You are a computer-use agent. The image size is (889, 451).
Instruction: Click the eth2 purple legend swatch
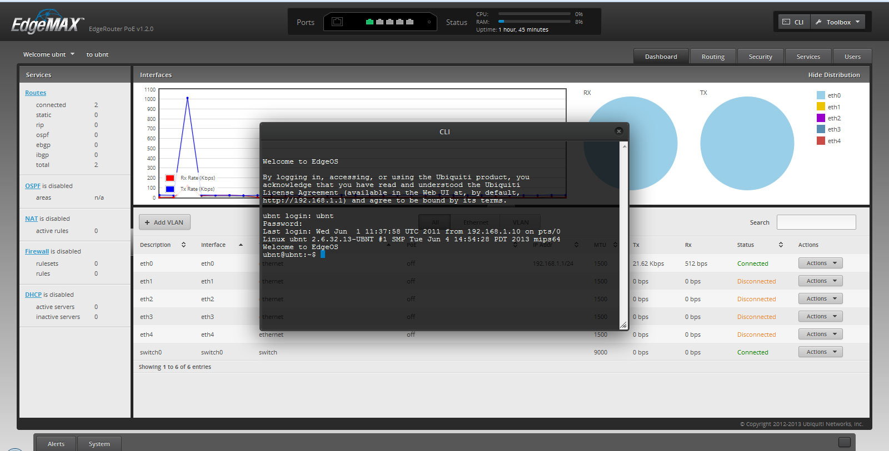821,118
